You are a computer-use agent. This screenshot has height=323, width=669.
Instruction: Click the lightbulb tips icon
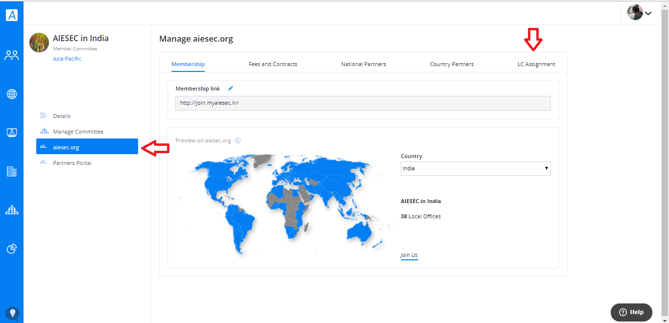click(12, 313)
